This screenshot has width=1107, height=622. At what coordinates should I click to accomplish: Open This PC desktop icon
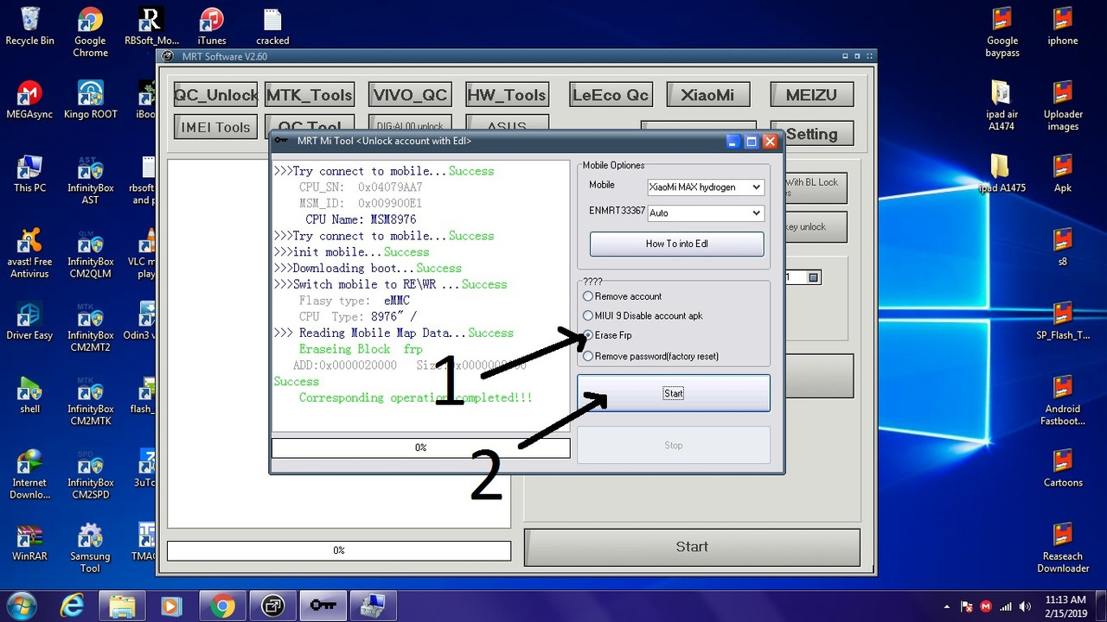(29, 174)
